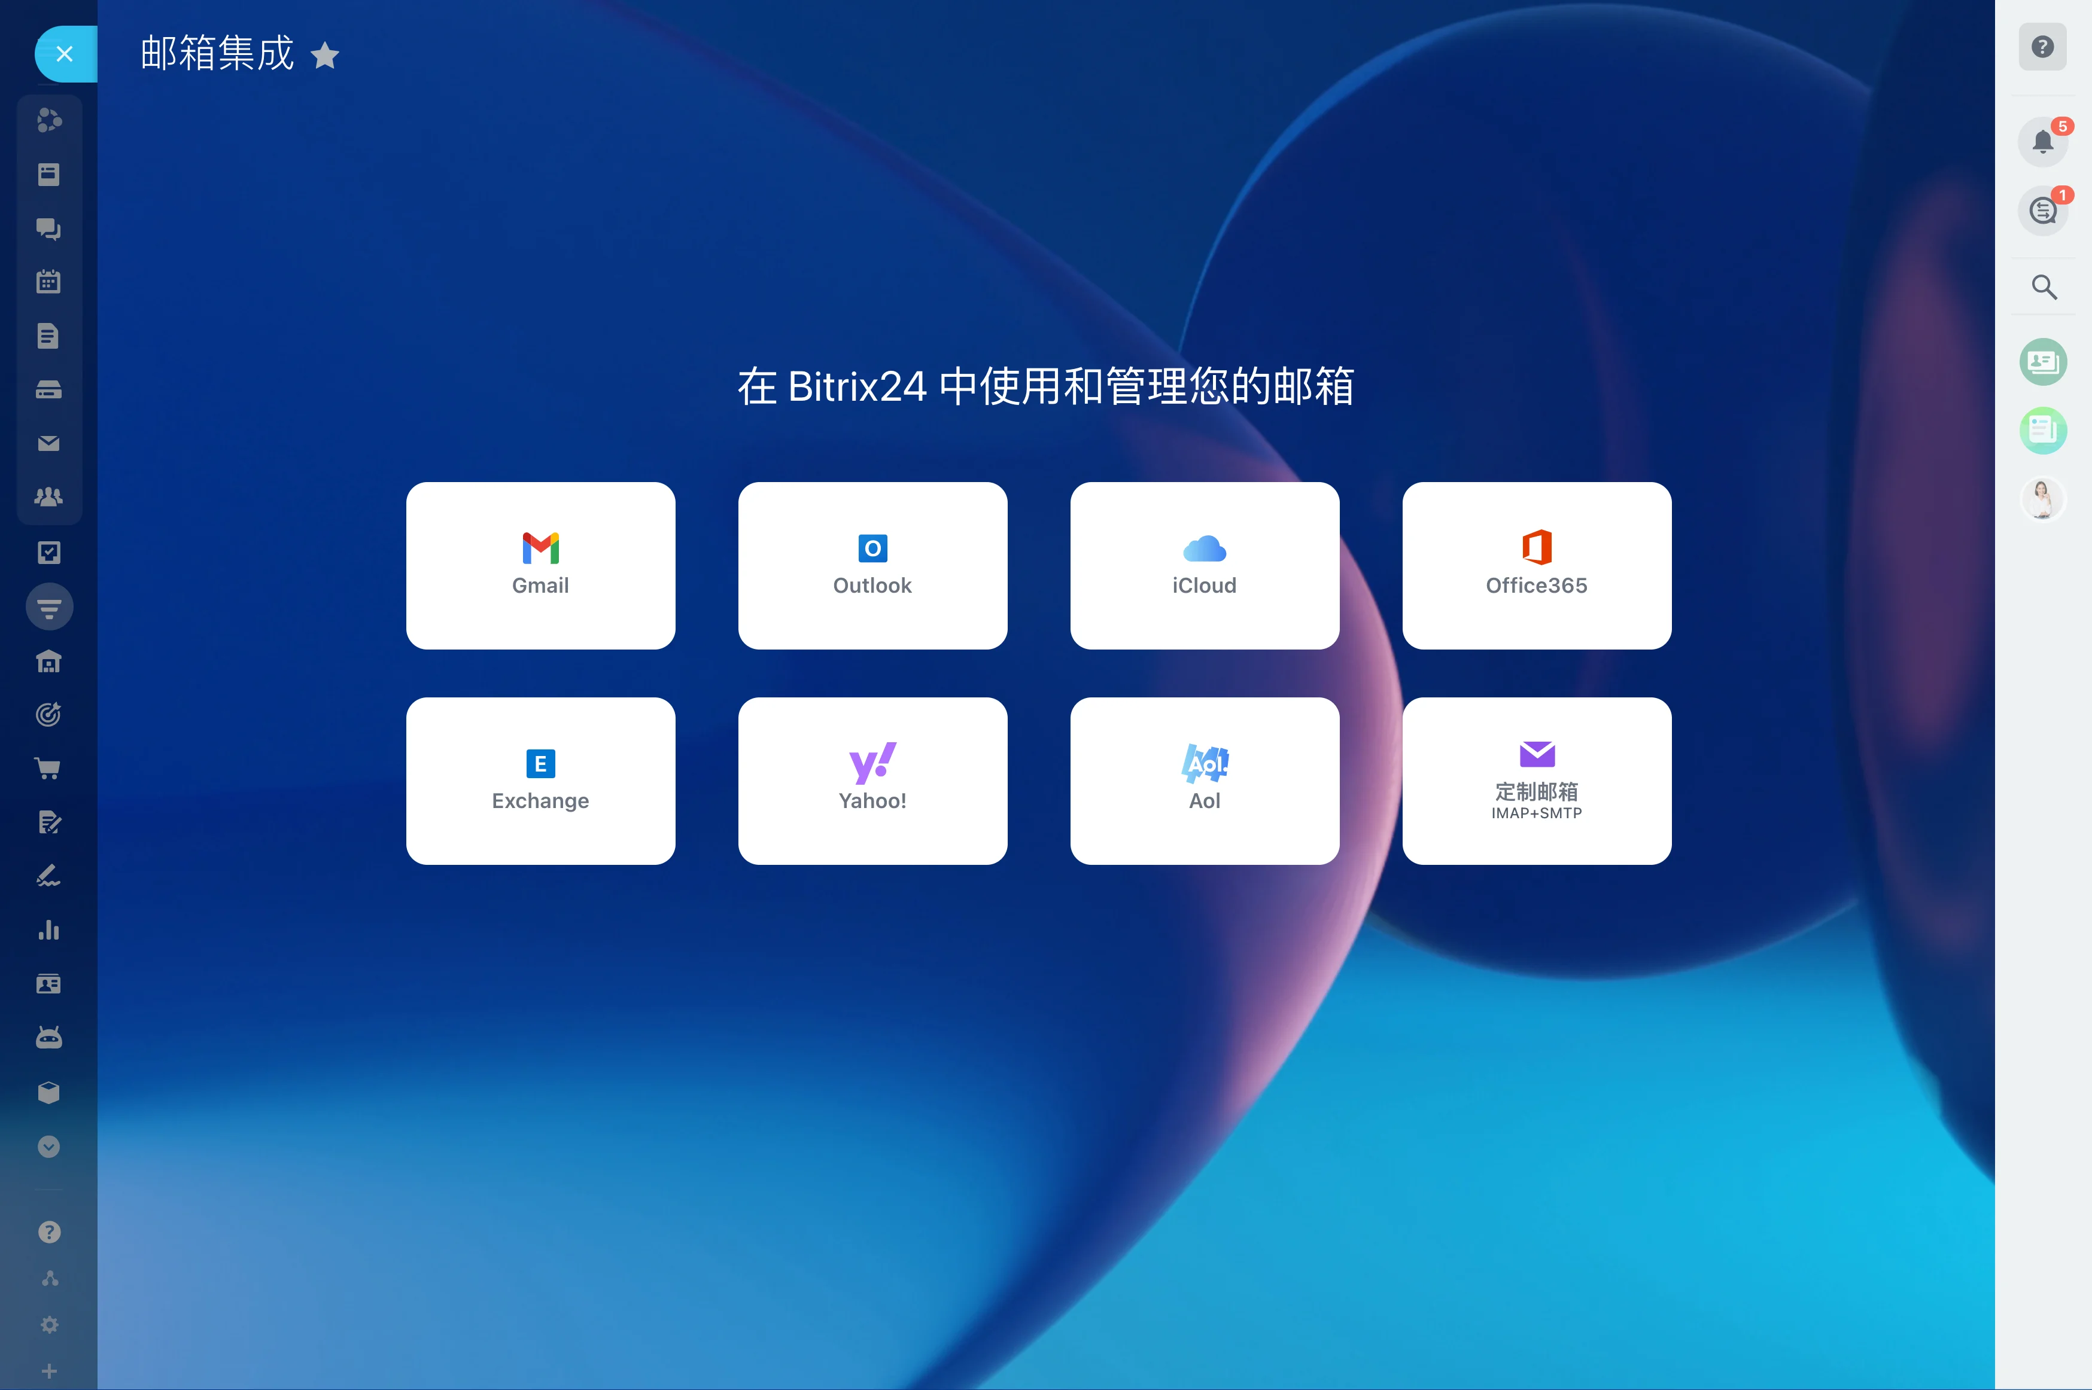Open the box inventory icon in the sidebar

(x=49, y=1092)
